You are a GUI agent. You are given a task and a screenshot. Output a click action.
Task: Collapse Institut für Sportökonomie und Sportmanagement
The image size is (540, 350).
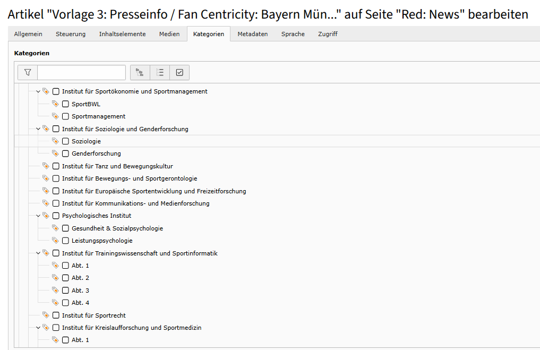tap(38, 91)
